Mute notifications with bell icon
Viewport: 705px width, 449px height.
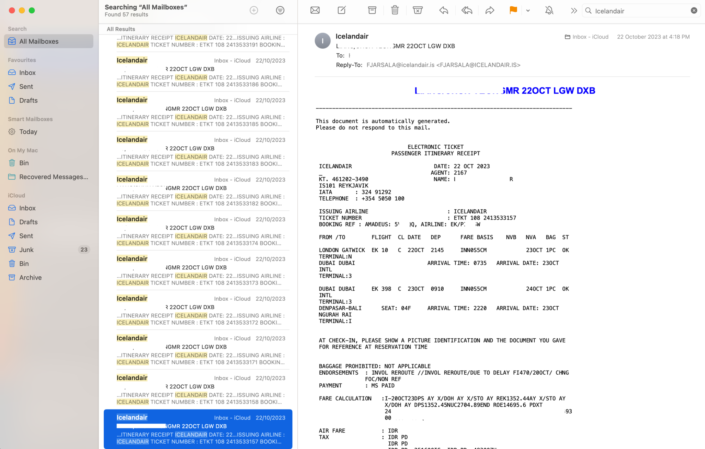pyautogui.click(x=549, y=10)
